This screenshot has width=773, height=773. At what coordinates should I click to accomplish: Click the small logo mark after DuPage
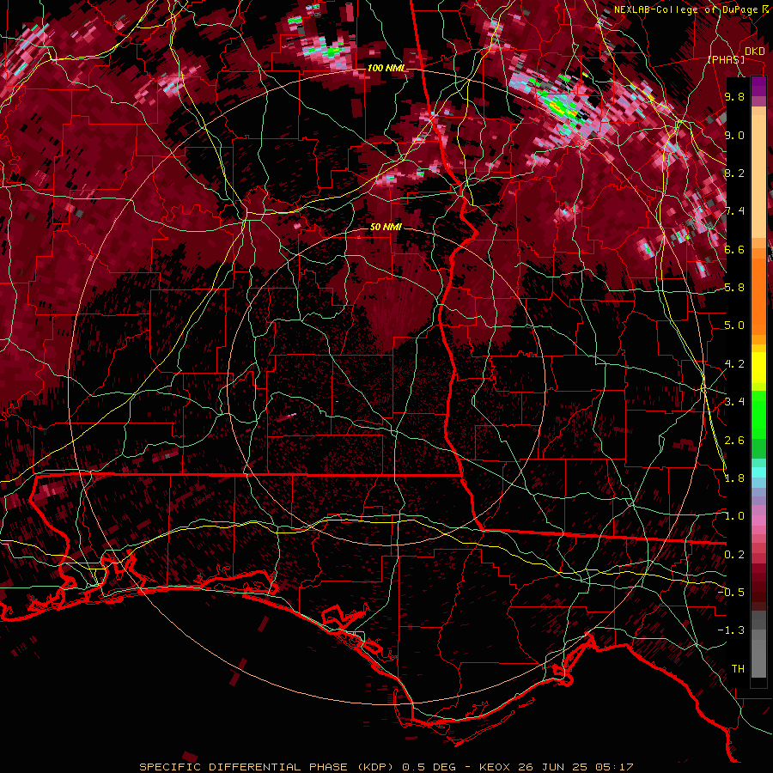coord(767,9)
